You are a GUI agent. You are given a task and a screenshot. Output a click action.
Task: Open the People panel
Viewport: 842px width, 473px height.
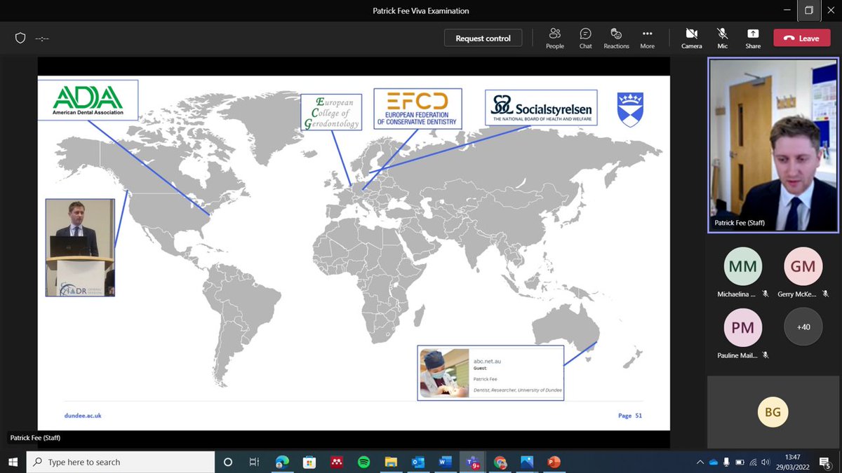(555, 39)
